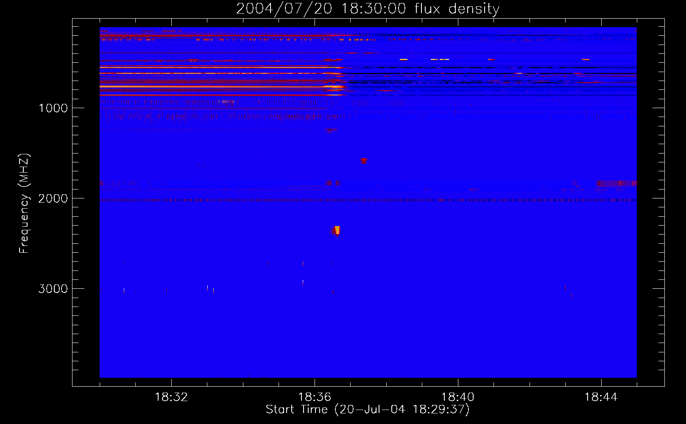Screen dimensions: 686x424
Task: Click the bright yellow burst near 2400 MHz
Action: pos(337,230)
